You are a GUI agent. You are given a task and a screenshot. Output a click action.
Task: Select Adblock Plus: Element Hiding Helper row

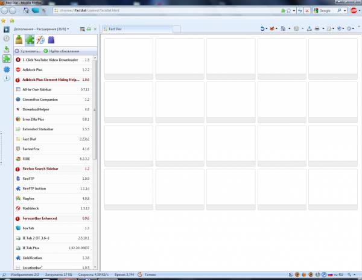point(53,80)
